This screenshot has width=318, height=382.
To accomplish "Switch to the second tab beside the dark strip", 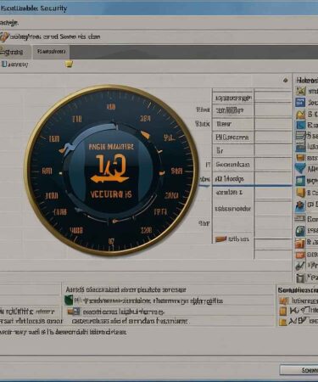I will click(x=51, y=52).
